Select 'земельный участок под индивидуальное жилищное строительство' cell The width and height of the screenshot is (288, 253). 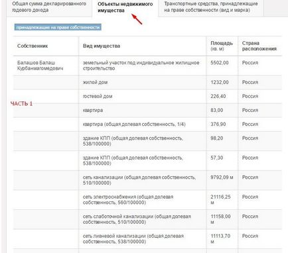[x=141, y=66]
